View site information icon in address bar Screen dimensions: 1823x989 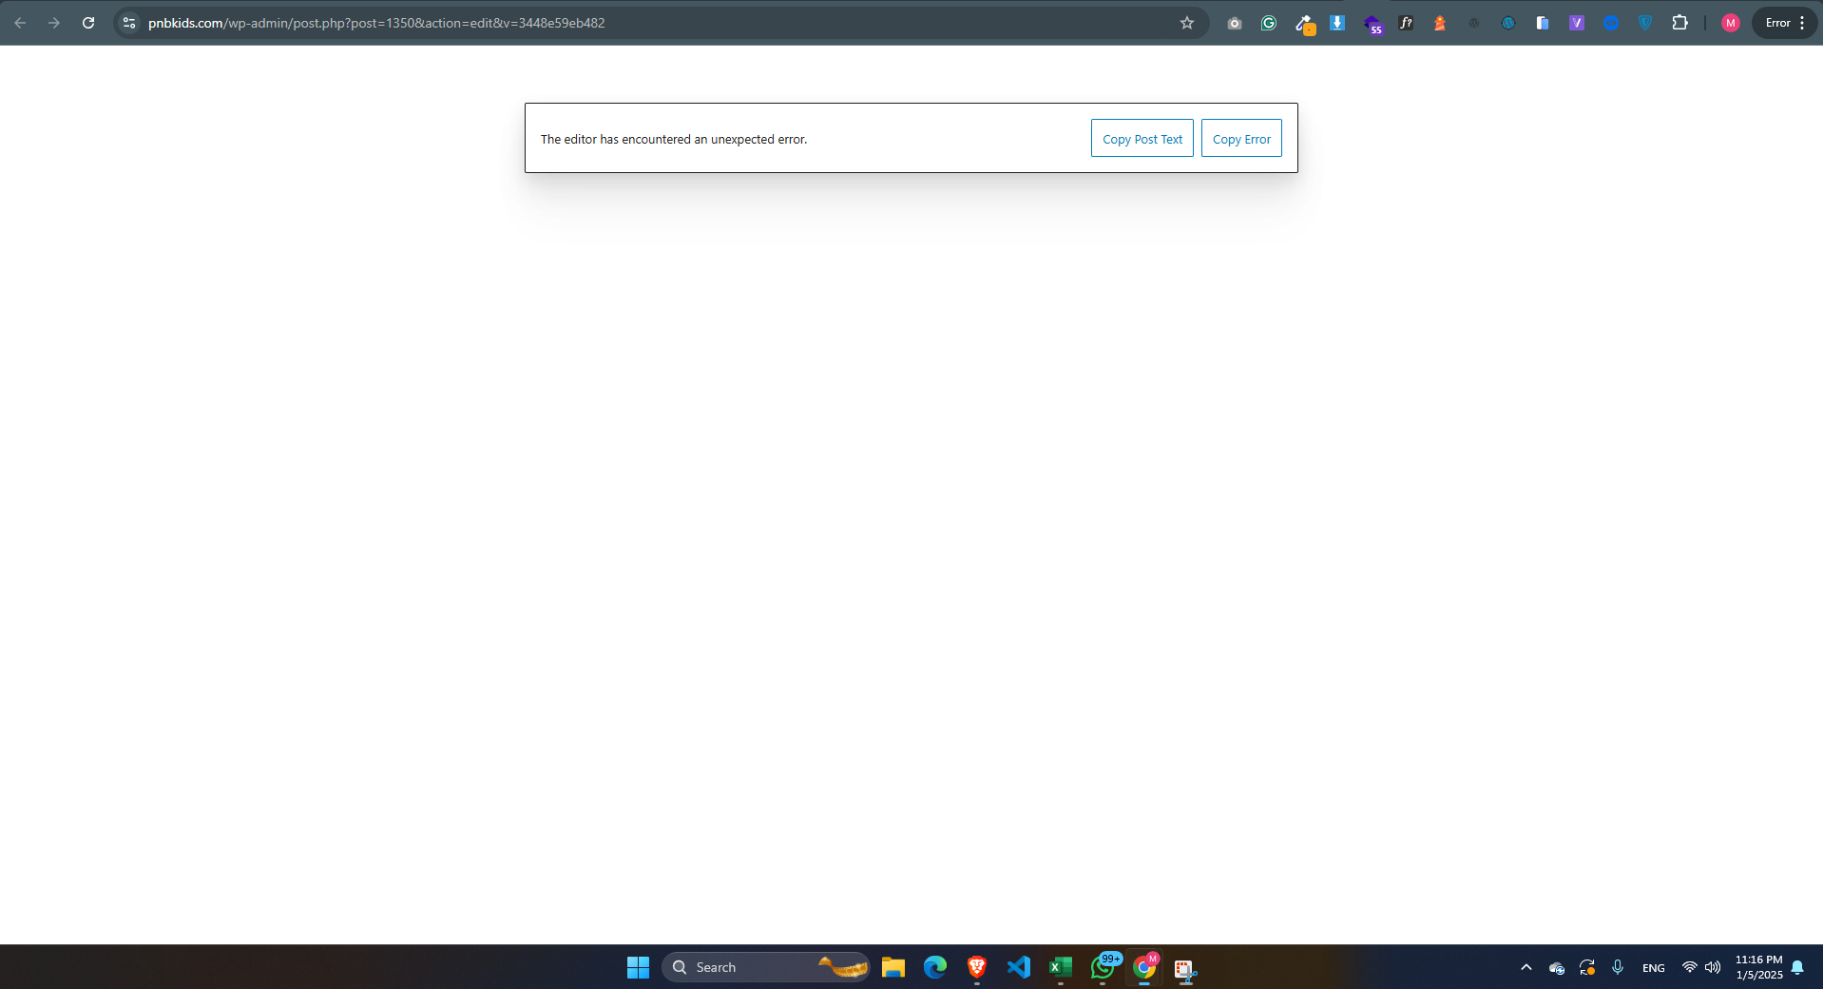coord(129,23)
